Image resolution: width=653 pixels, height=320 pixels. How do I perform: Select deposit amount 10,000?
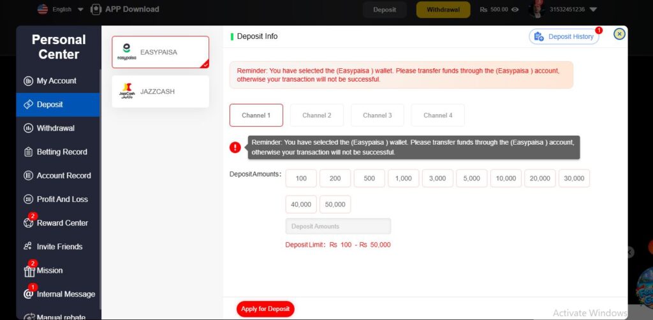pos(506,178)
